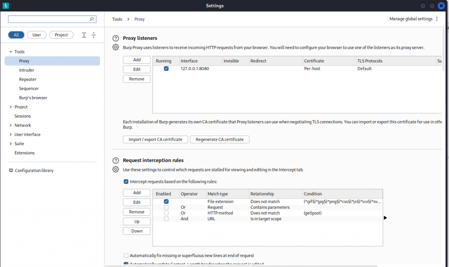Open the gear options for Proxy listeners
449x267 pixels.
[x=116, y=47]
